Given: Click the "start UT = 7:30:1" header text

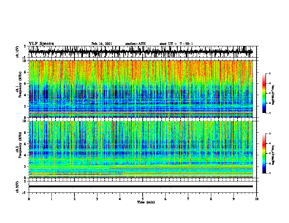Looking at the screenshot, I should [176, 44].
